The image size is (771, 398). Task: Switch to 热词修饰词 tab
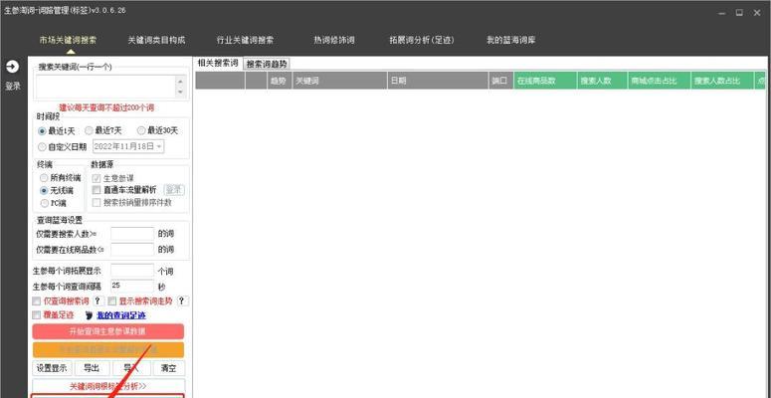pos(334,41)
